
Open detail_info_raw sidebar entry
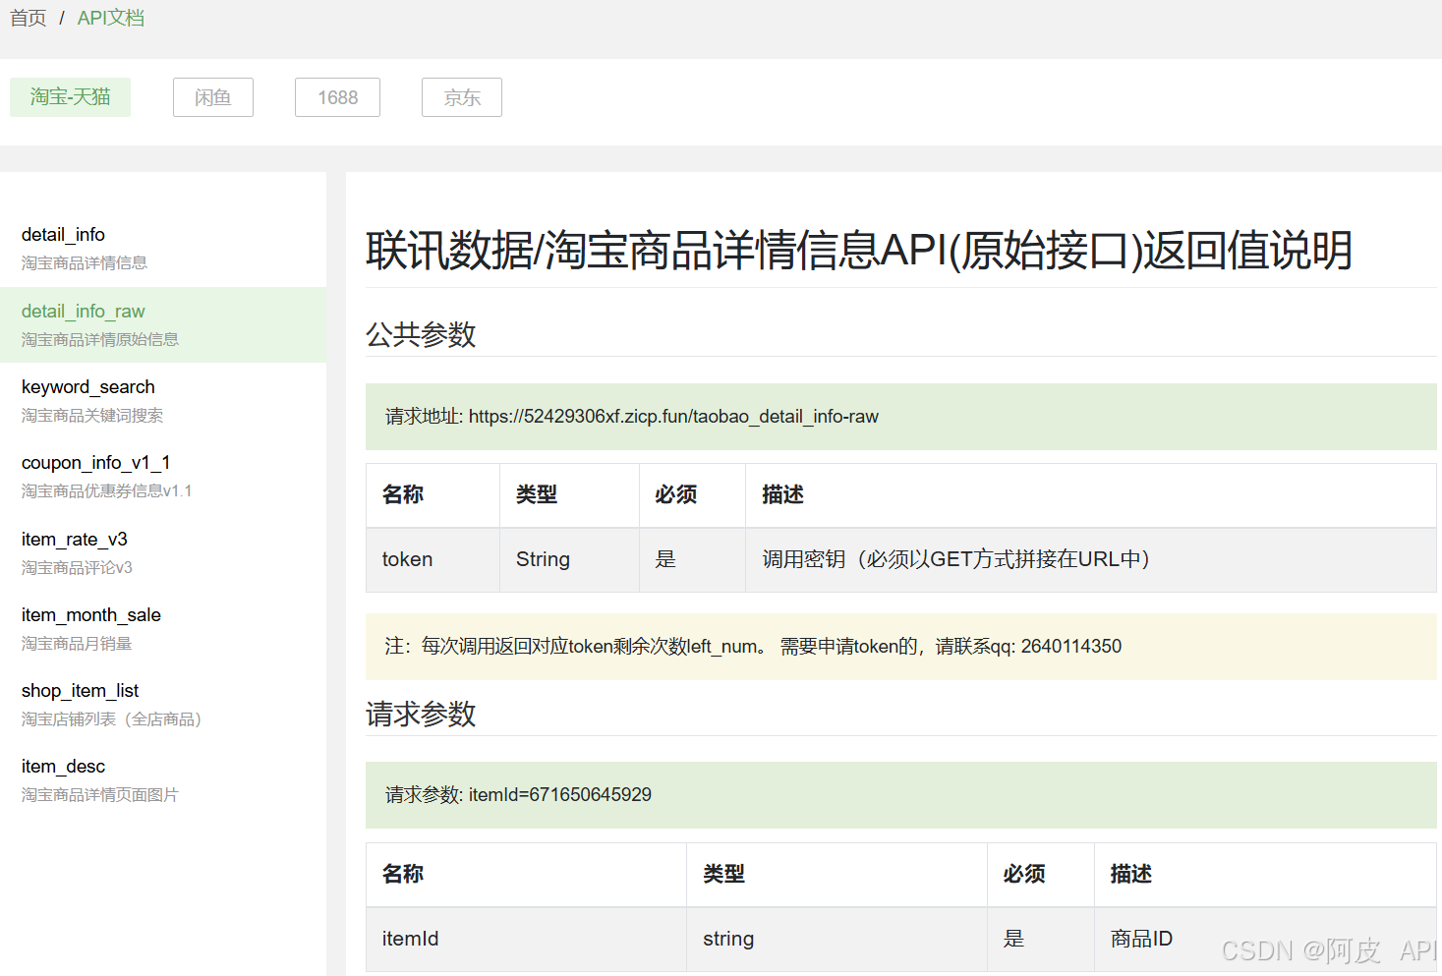coord(163,324)
